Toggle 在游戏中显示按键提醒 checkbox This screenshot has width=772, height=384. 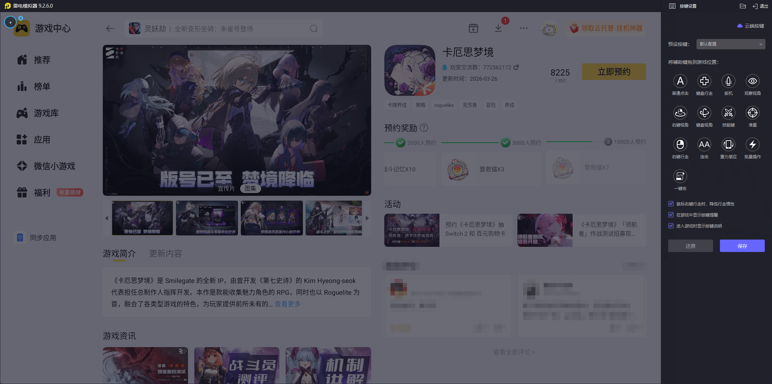click(x=671, y=215)
